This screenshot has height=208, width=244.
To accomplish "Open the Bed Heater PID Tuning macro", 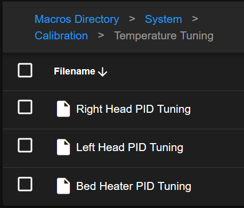I will 134,186.
